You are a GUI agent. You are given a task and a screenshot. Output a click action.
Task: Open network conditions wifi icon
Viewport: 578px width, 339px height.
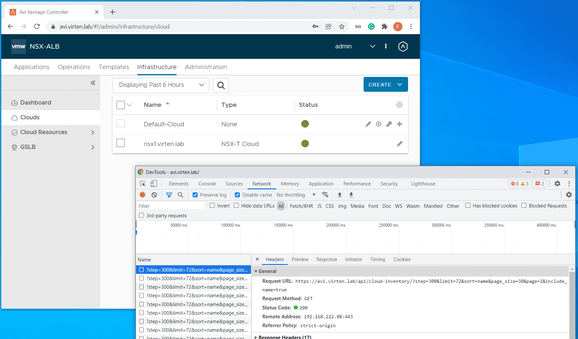(x=325, y=195)
